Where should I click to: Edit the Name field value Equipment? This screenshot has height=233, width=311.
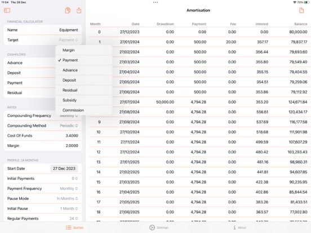pyautogui.click(x=69, y=30)
